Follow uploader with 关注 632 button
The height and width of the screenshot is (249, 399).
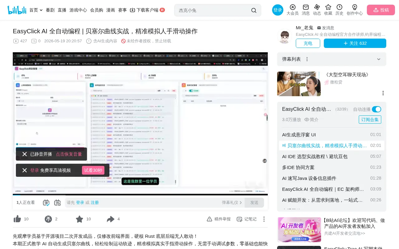[x=355, y=43]
